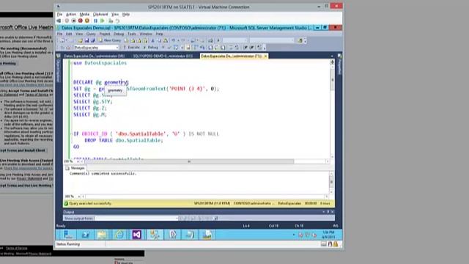Click 'Commands completed successfully' message
This screenshot has width=469, height=264.
pyautogui.click(x=103, y=173)
